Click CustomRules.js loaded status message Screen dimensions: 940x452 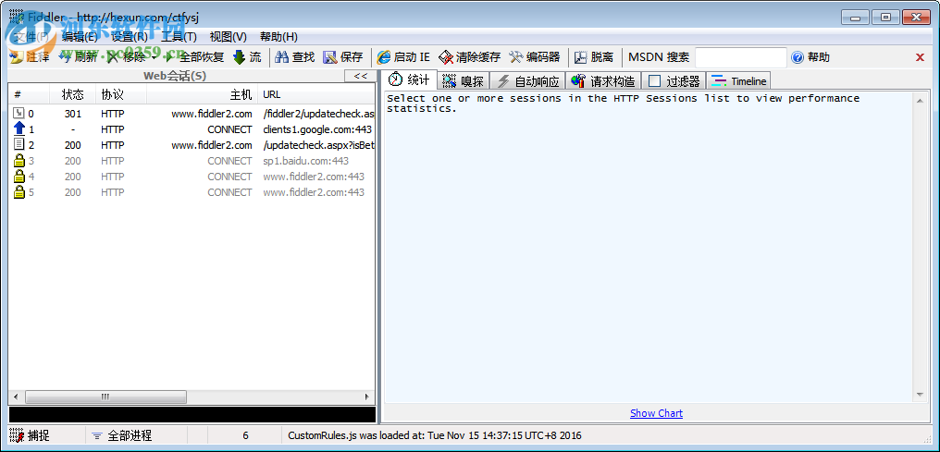click(435, 436)
